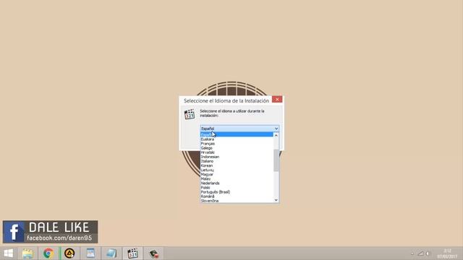
Task: Select Italiano from the language list
Action: 237,161
